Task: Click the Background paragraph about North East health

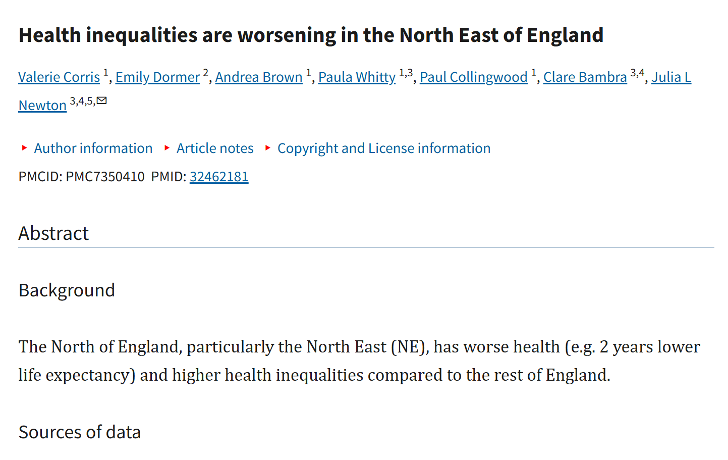Action: [359, 361]
